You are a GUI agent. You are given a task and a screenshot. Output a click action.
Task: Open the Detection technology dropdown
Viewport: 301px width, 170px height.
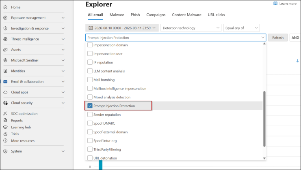[x=191, y=28]
